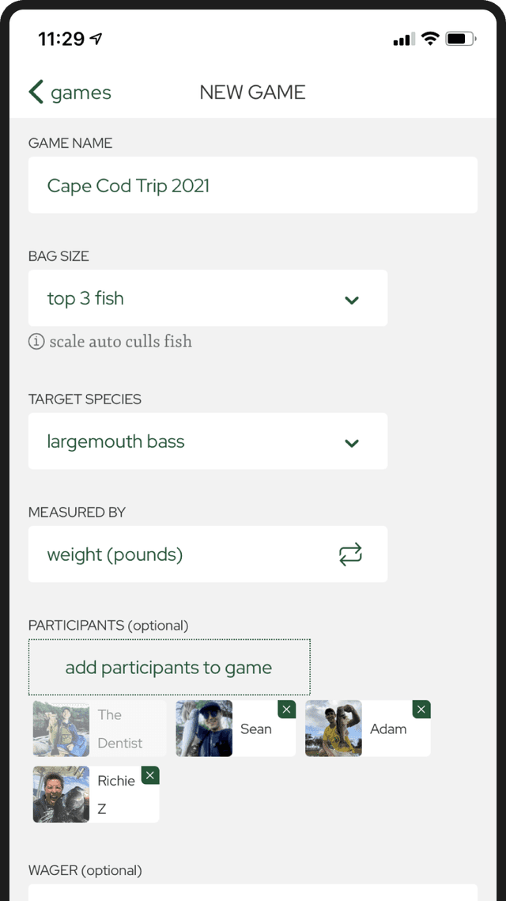The height and width of the screenshot is (901, 506).
Task: Expand the bag size dropdown arrow
Action: pyautogui.click(x=352, y=299)
